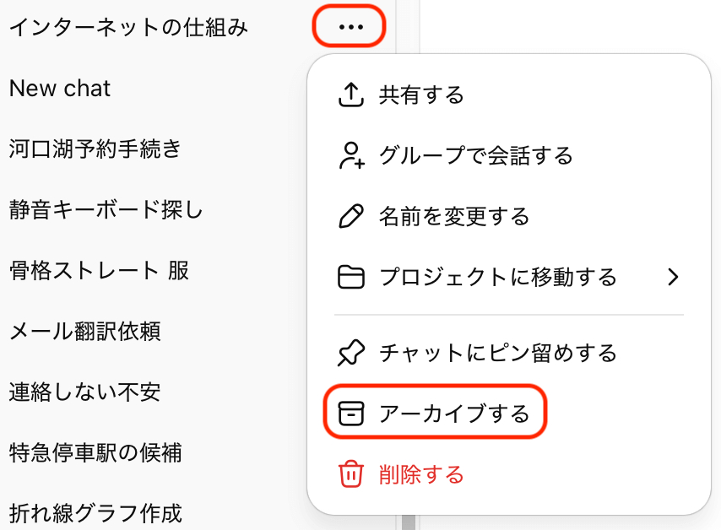This screenshot has width=721, height=530.
Task: Click the three-dots options button
Action: [350, 27]
